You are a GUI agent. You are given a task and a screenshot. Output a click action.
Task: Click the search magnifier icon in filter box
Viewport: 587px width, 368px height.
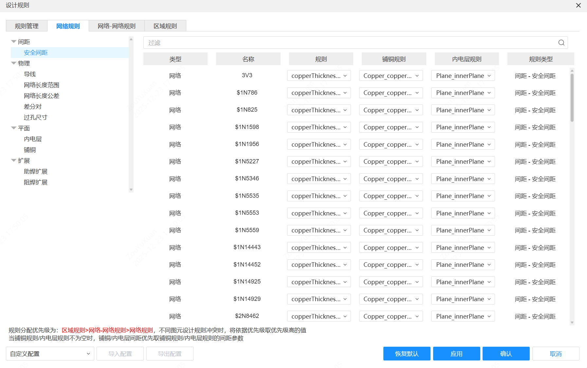click(x=561, y=43)
